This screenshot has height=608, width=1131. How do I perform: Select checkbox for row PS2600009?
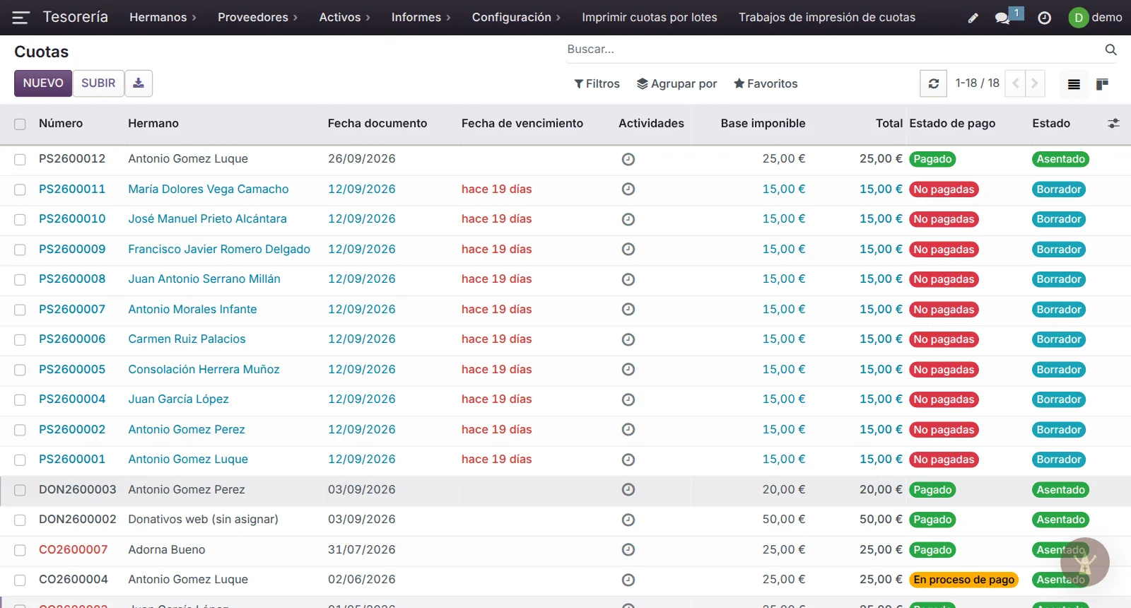coord(20,250)
